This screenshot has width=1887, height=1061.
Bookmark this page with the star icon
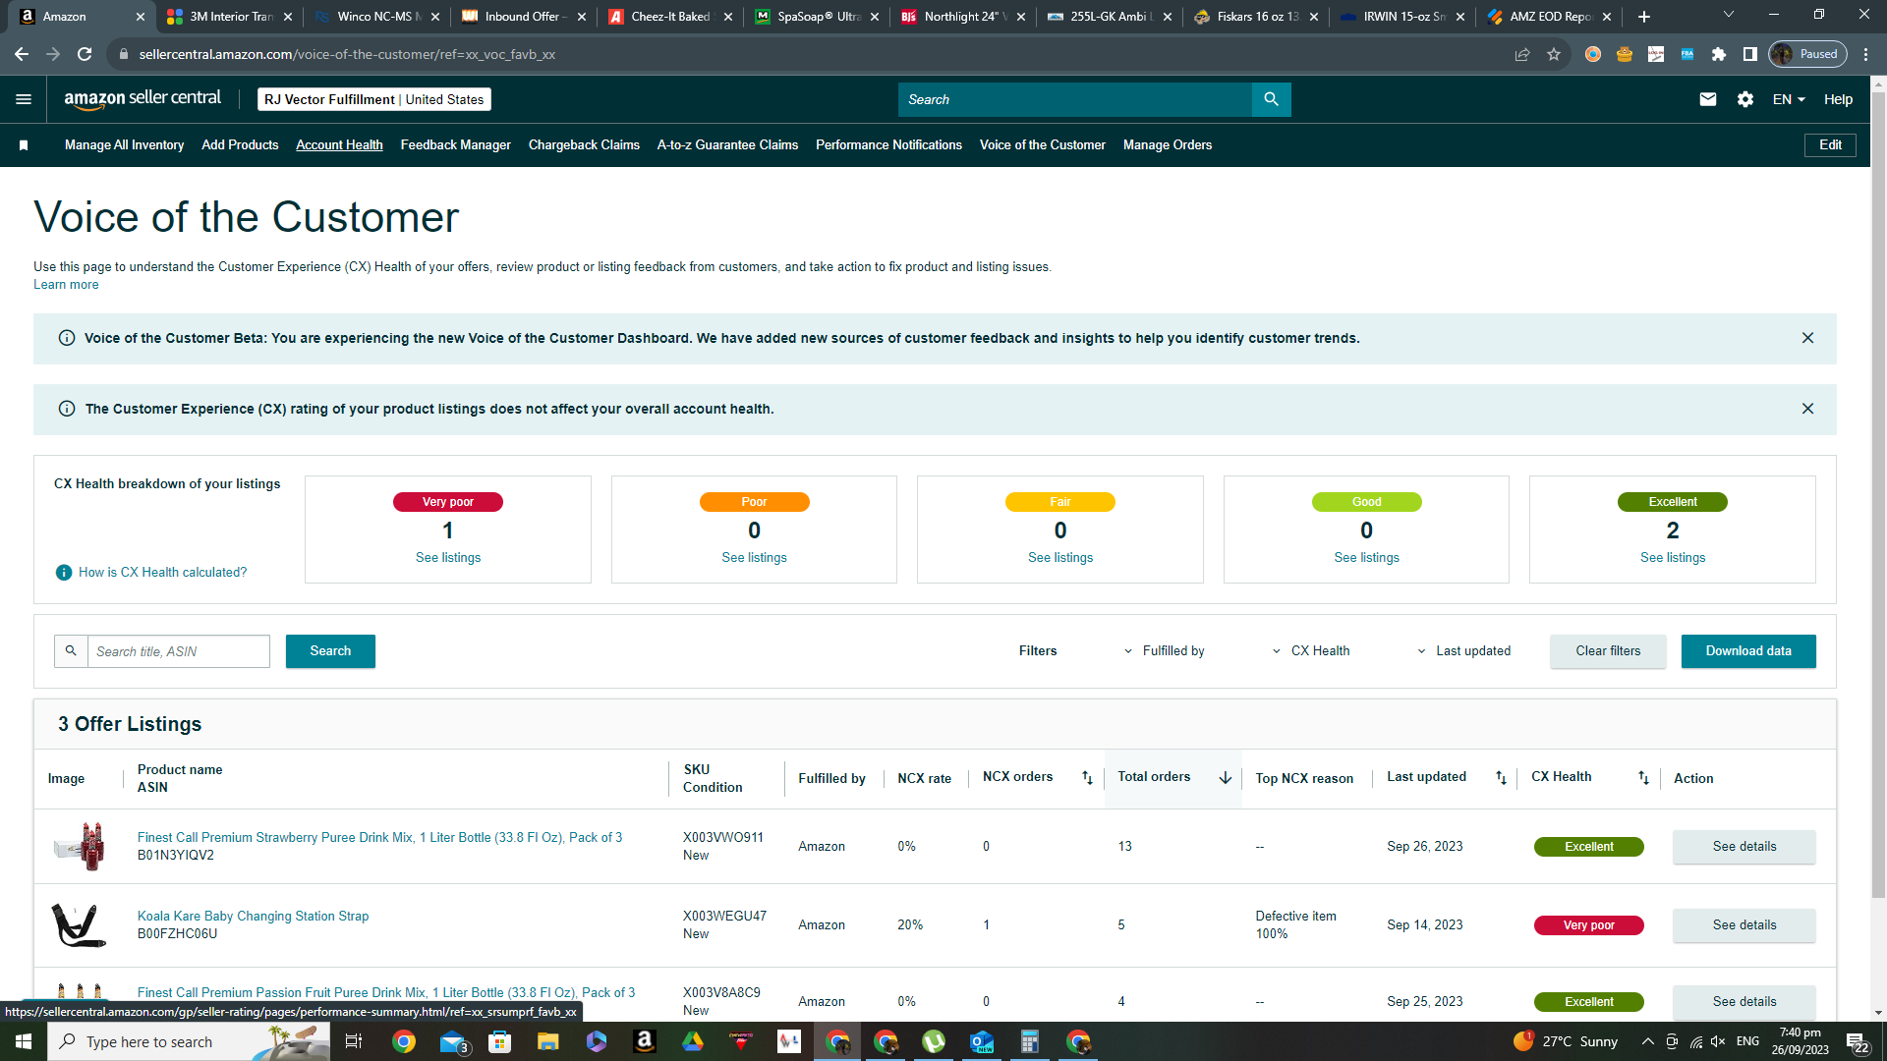(1554, 54)
